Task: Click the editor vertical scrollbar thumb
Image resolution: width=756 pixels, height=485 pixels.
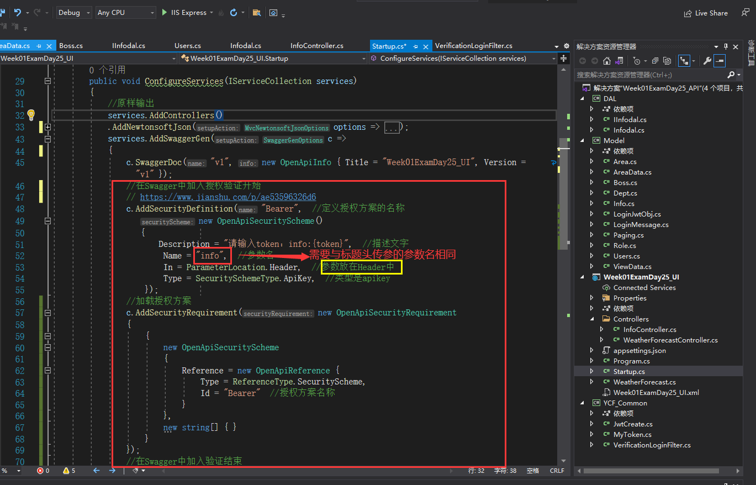Action: tap(562, 193)
